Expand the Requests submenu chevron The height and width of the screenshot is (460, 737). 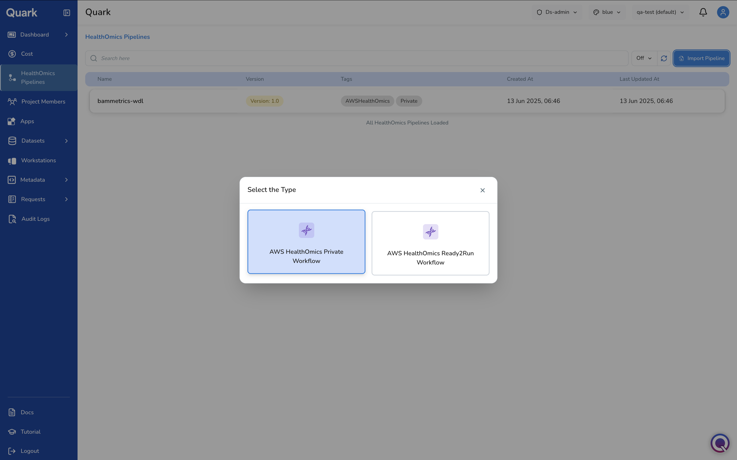(66, 199)
